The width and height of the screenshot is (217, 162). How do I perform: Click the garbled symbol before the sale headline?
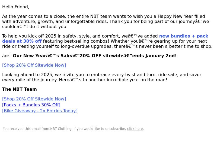coord(7,56)
